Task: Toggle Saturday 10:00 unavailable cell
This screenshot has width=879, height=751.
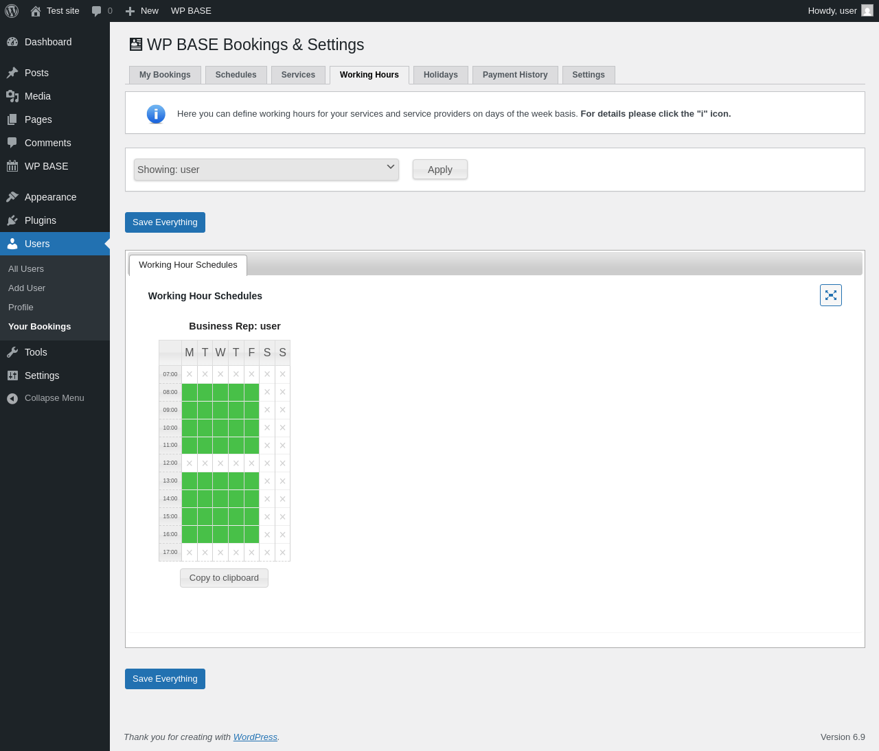Action: [x=267, y=428]
